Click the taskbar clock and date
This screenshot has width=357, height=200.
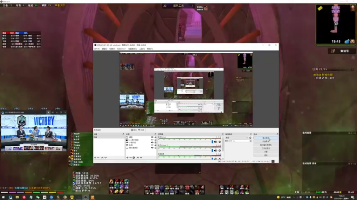(342, 197)
